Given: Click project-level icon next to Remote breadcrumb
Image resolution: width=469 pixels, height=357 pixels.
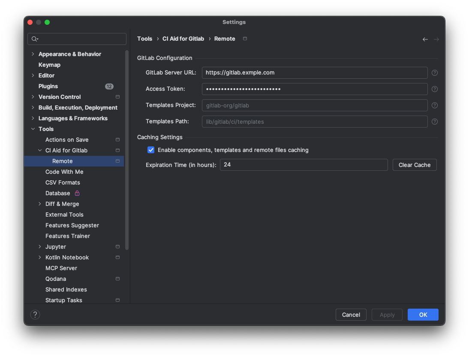Looking at the screenshot, I should tap(245, 39).
